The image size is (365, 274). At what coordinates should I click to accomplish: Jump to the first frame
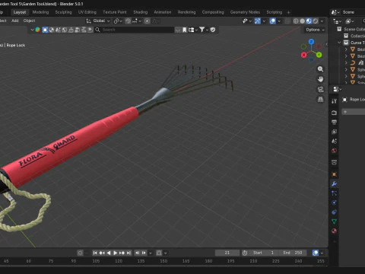tap(95, 253)
